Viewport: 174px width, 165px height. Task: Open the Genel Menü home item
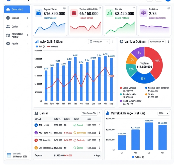[x=17, y=9]
